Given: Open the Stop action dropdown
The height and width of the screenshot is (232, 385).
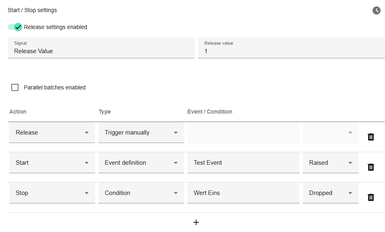Looking at the screenshot, I should [x=52, y=193].
